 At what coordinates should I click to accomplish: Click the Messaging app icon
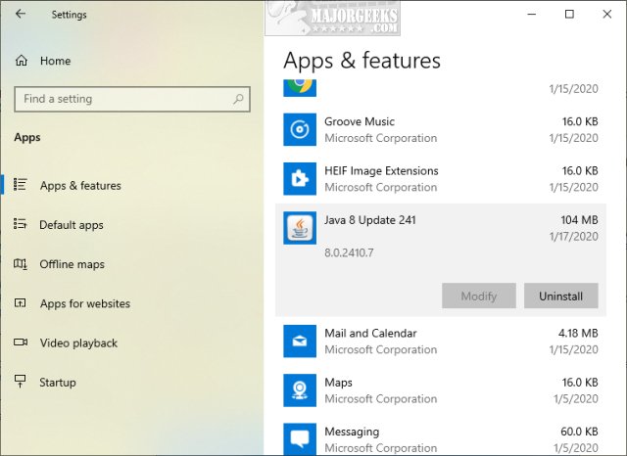click(299, 438)
